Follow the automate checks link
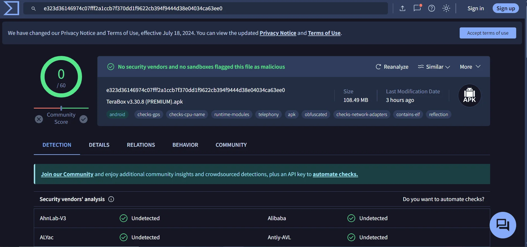 [335, 174]
